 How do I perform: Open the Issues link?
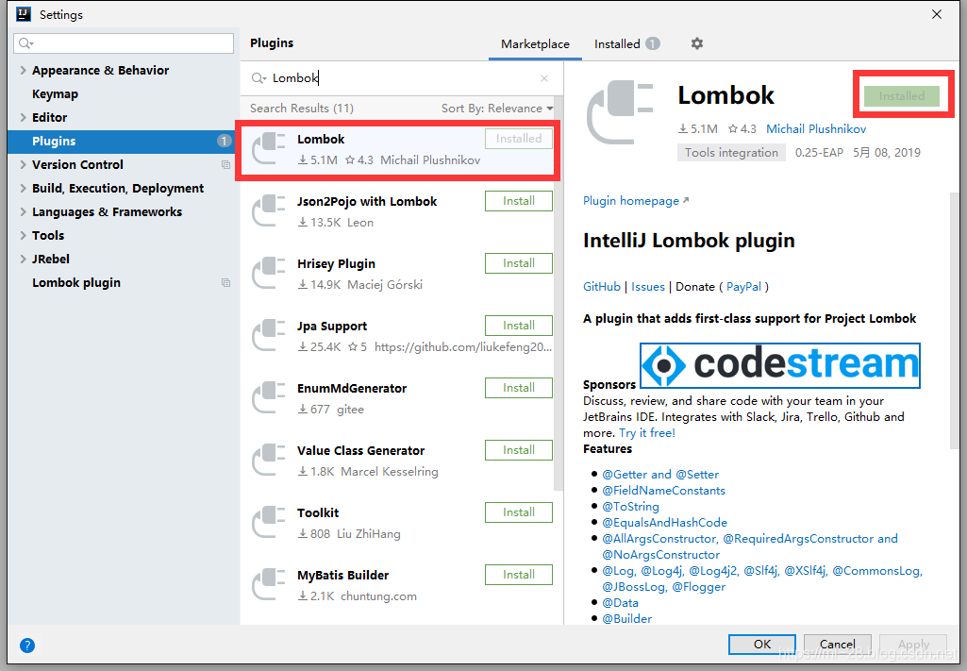647,287
